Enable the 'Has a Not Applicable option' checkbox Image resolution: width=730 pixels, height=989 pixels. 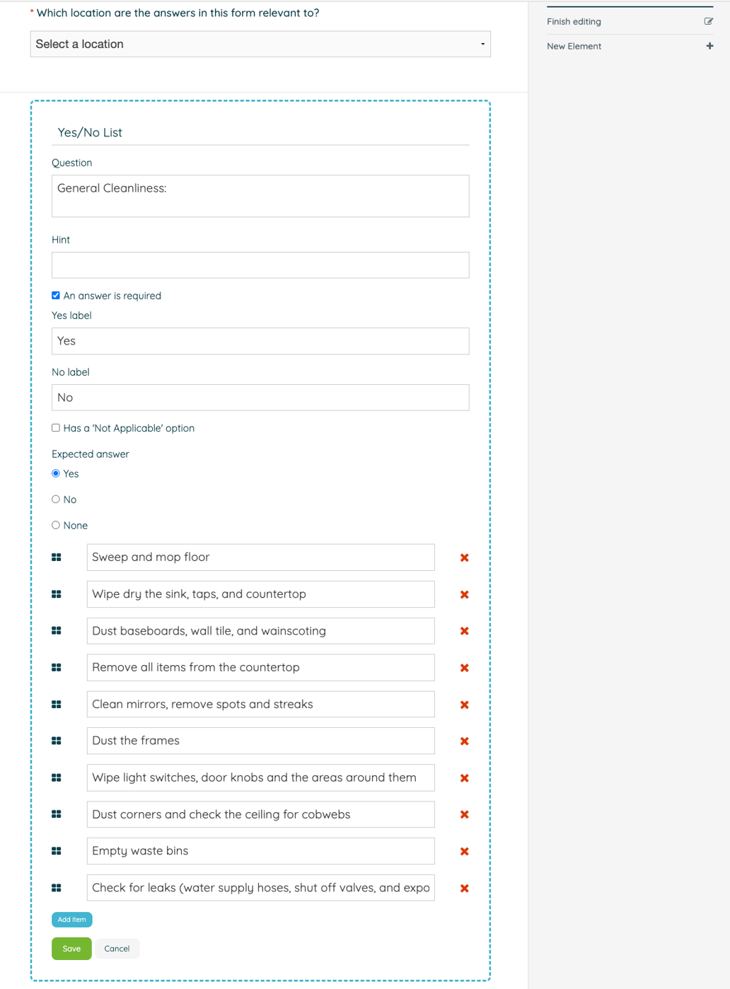coord(55,427)
